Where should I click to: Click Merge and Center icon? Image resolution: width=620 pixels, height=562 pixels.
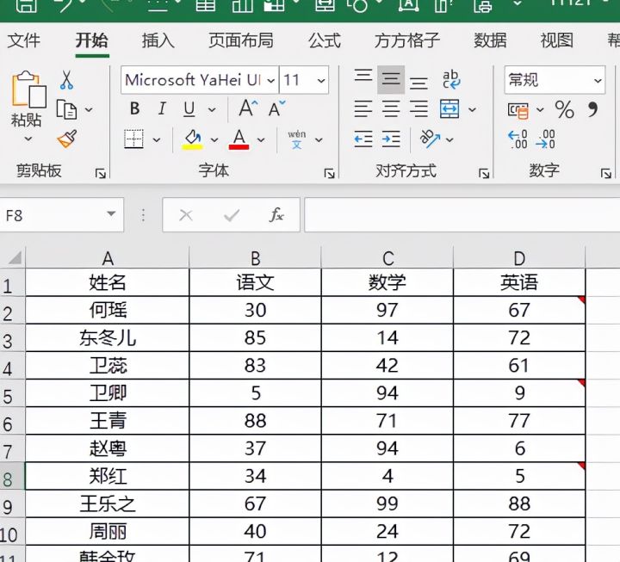click(x=450, y=109)
